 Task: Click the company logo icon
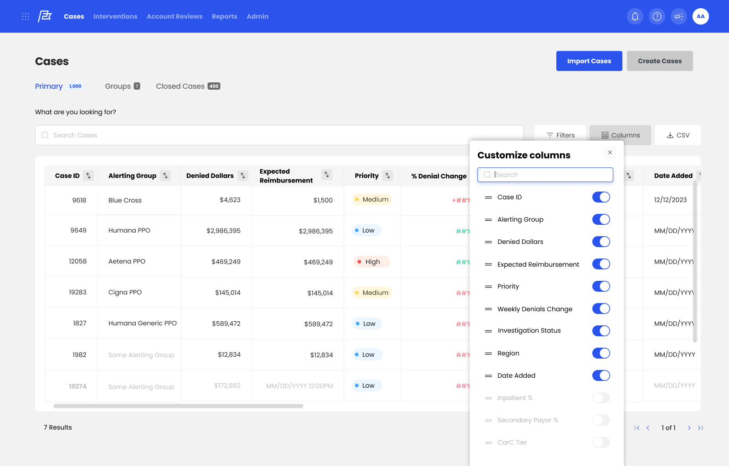coord(45,16)
